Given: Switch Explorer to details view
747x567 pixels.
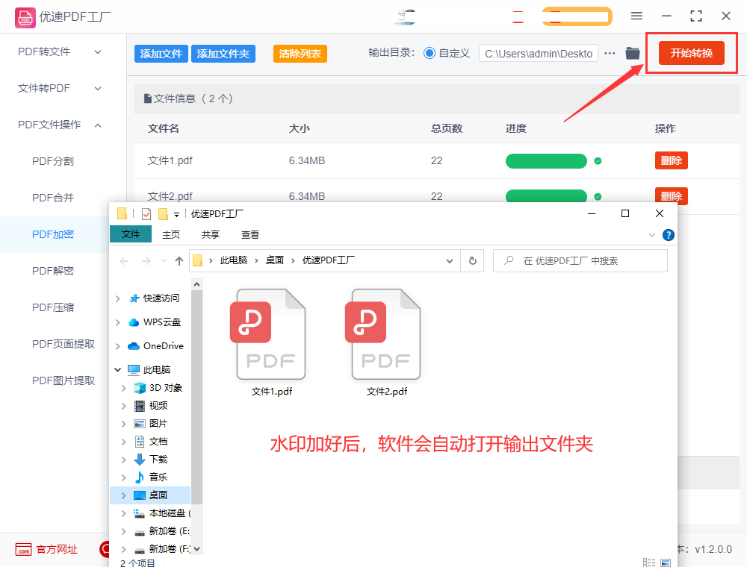Looking at the screenshot, I should 649,563.
